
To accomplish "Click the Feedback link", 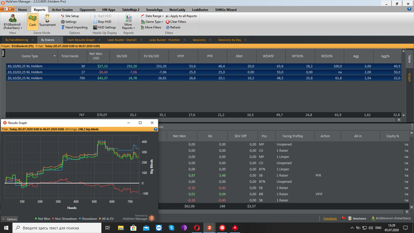I will click(x=330, y=218).
